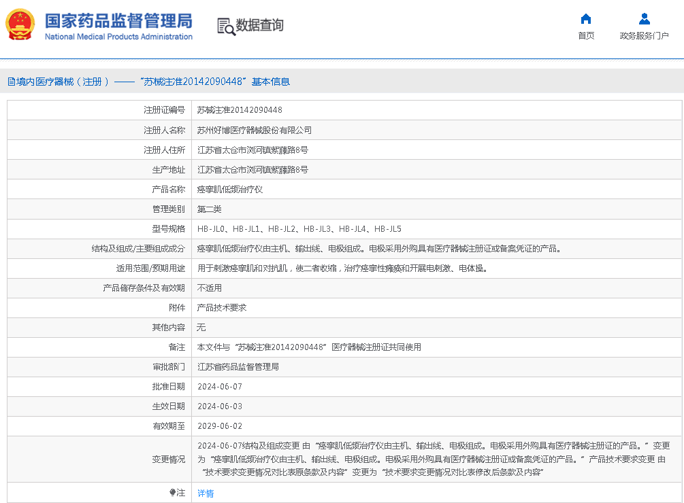Click the 首页 house icon

point(585,19)
